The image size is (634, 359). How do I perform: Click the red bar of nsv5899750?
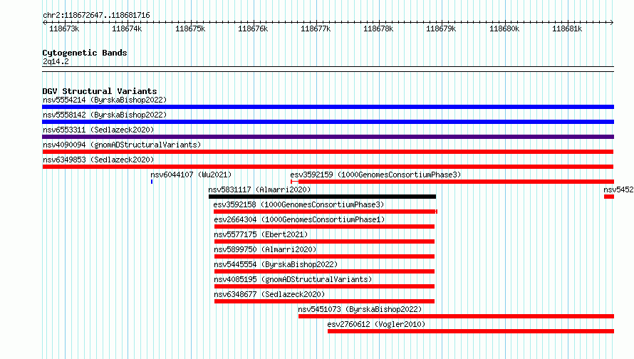point(324,256)
